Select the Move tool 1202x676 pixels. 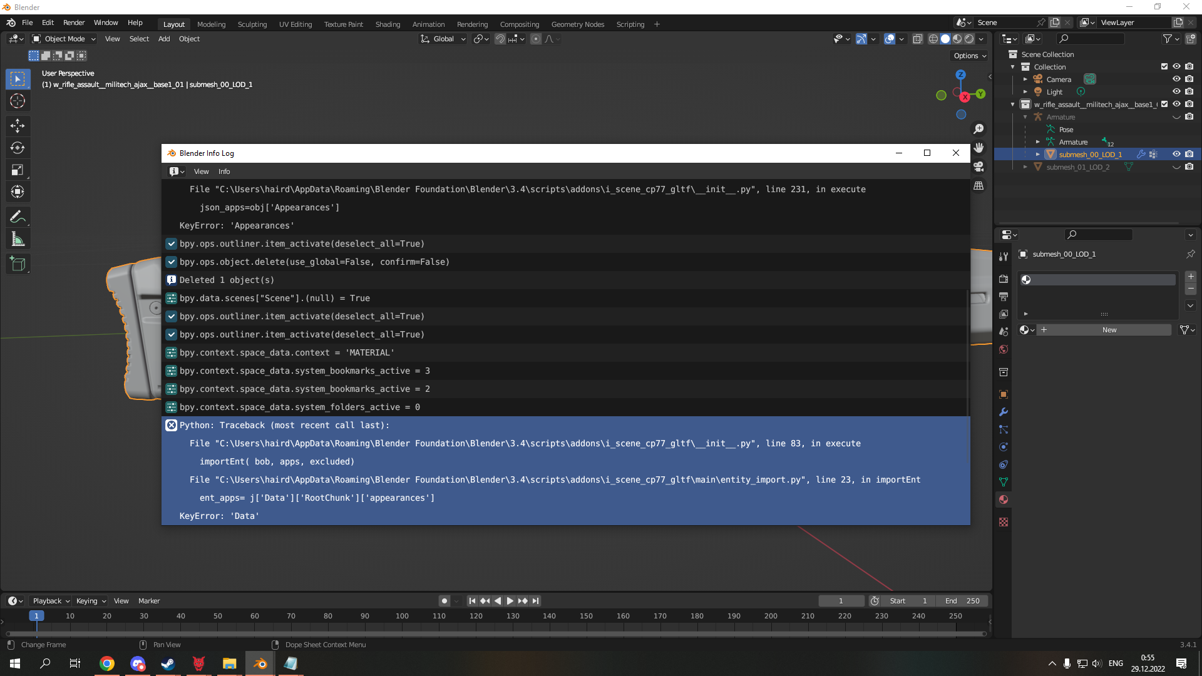[18, 126]
